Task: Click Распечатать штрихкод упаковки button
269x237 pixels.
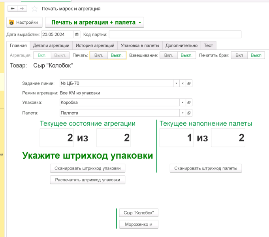Action: click(x=88, y=180)
